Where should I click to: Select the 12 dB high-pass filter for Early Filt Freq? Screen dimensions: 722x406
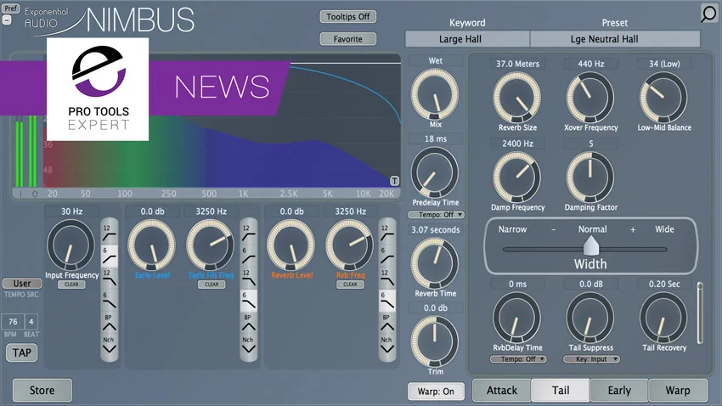[249, 234]
